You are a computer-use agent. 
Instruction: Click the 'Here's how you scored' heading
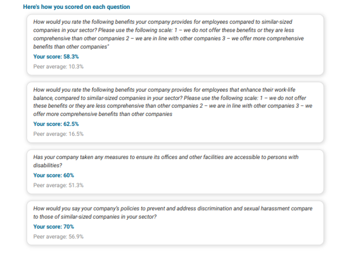[x=76, y=7]
